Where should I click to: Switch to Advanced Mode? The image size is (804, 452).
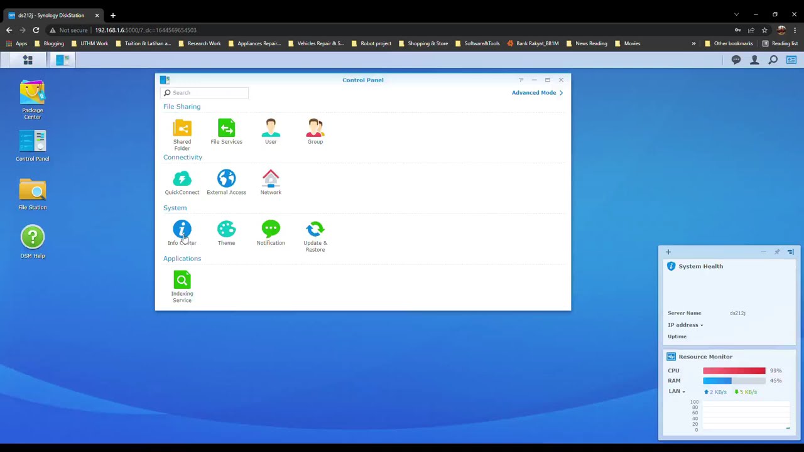[x=537, y=92]
